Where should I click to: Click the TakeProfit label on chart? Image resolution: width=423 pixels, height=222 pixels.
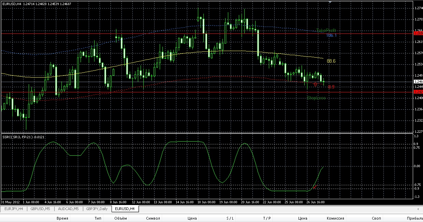(x=326, y=30)
